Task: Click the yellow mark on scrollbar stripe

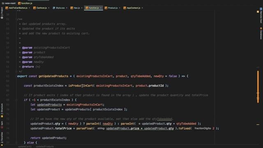Action: point(258,125)
